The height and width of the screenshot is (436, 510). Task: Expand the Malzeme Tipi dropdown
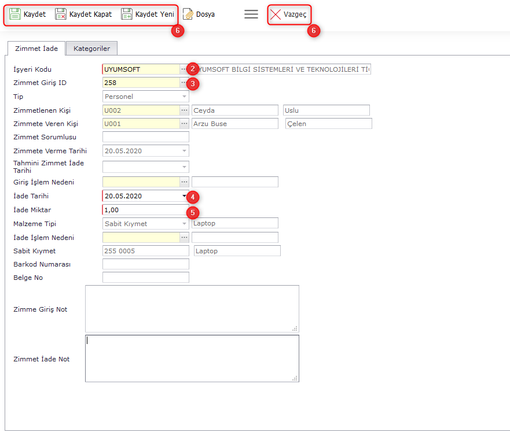(x=184, y=223)
